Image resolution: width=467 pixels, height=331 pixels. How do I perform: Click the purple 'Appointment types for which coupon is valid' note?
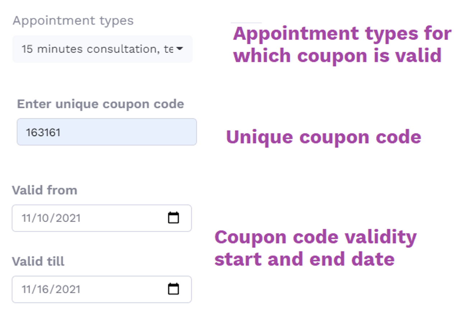pos(342,44)
